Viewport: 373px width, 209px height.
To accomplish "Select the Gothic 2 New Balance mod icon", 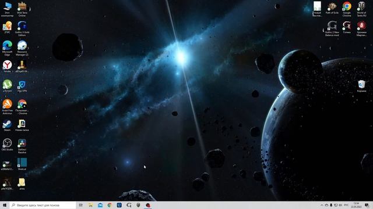I will pos(332,28).
